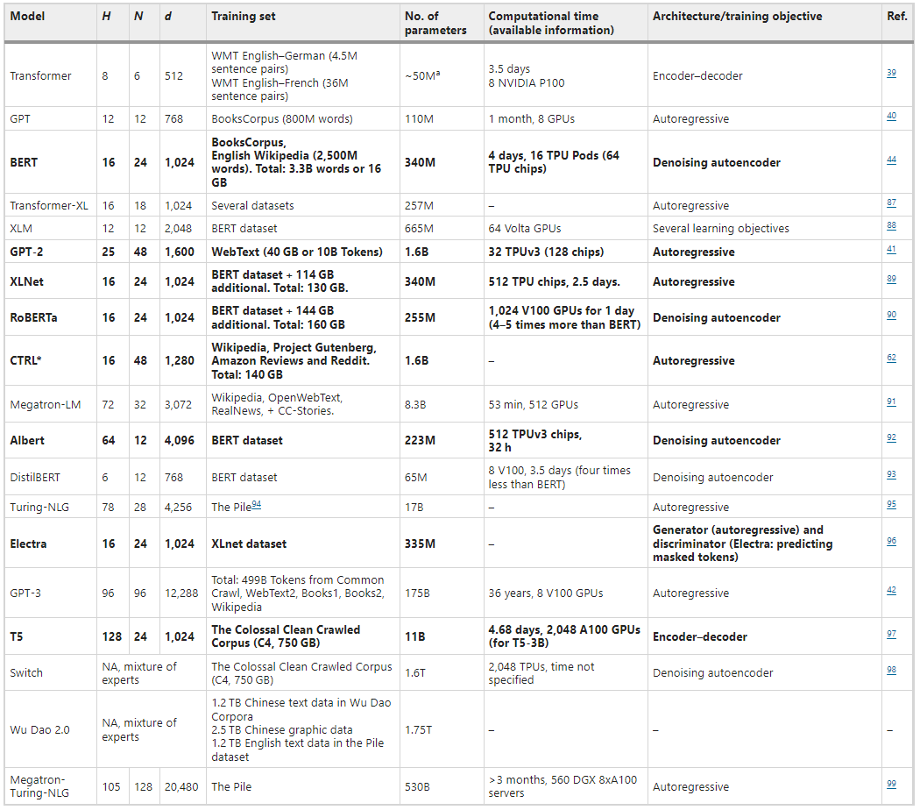
Task: Open reference 89 link for XLNet
Action: pyautogui.click(x=891, y=279)
